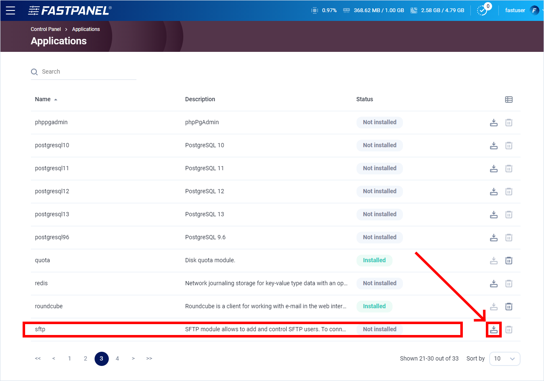Click trash icon in sftp row
Viewport: 544px width, 381px height.
click(509, 330)
